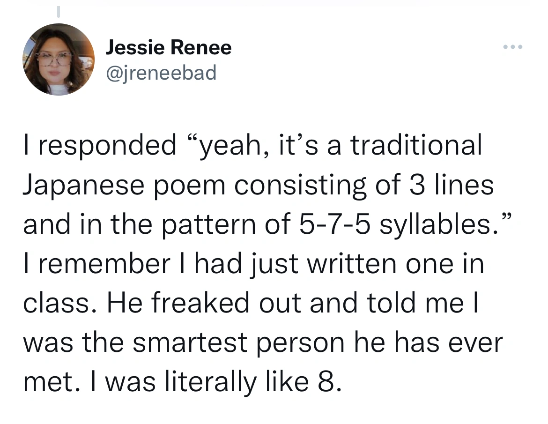Click the word 'smartest' in the tweet
Screen dimensions: 548x424
coord(190,342)
